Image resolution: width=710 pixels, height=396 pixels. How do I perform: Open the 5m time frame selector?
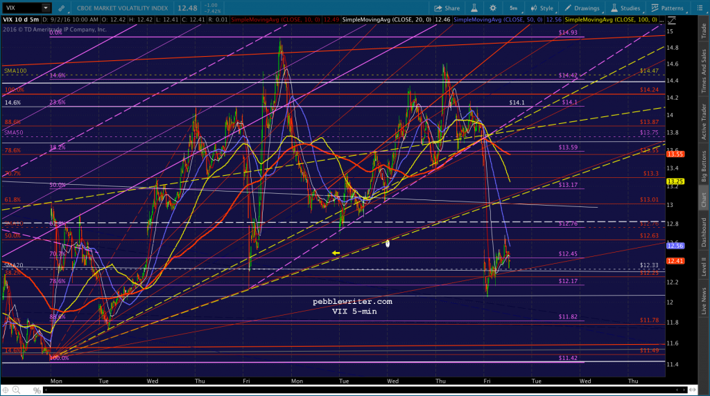(514, 8)
